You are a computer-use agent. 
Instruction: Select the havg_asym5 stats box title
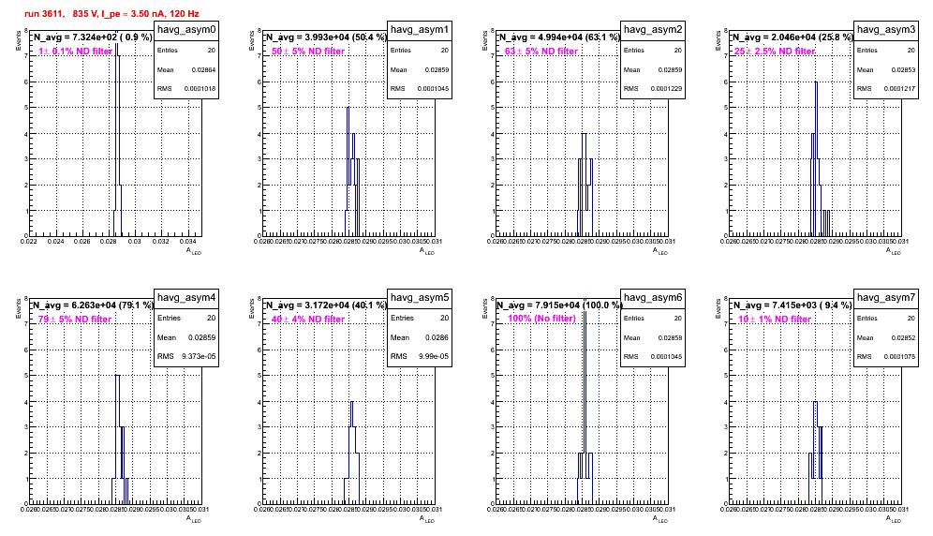click(x=420, y=297)
